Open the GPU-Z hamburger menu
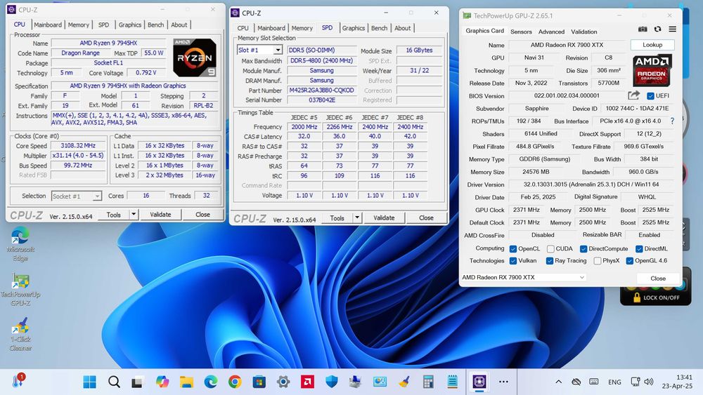Image resolution: width=703 pixels, height=395 pixels. [x=672, y=29]
